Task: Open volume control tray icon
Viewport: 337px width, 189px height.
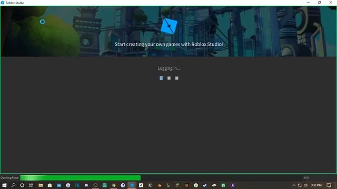Action: pos(305,185)
